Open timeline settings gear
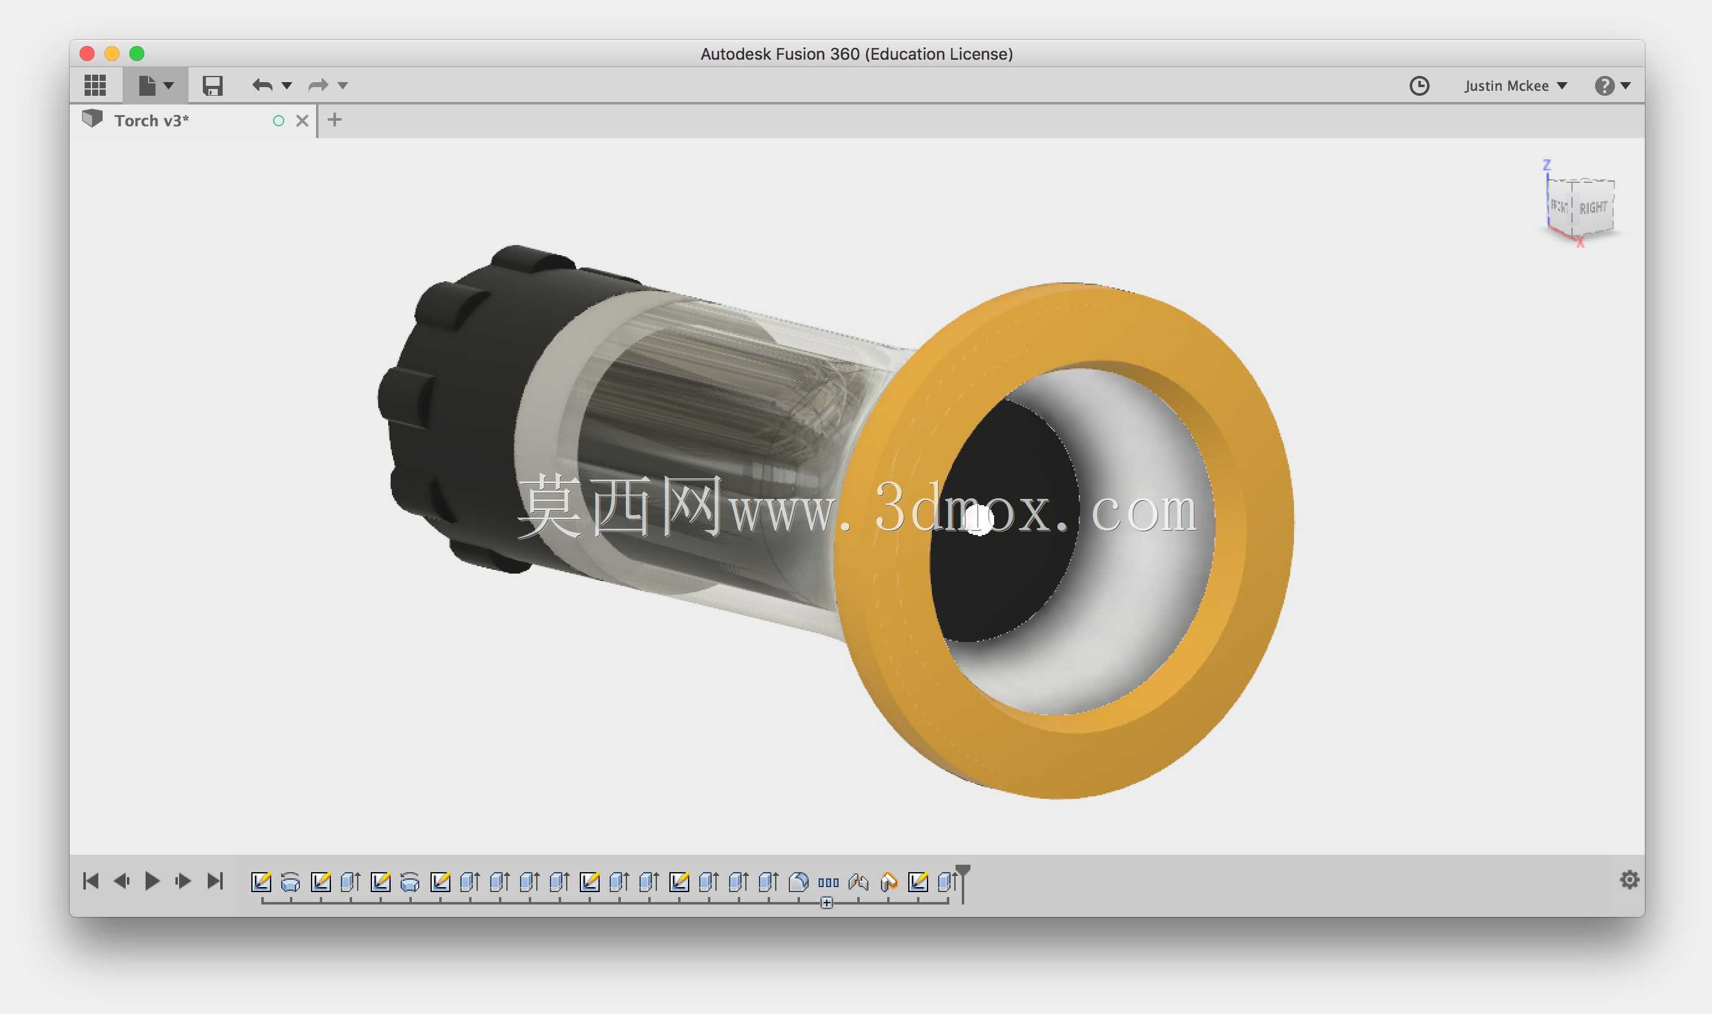1712x1014 pixels. [1629, 880]
